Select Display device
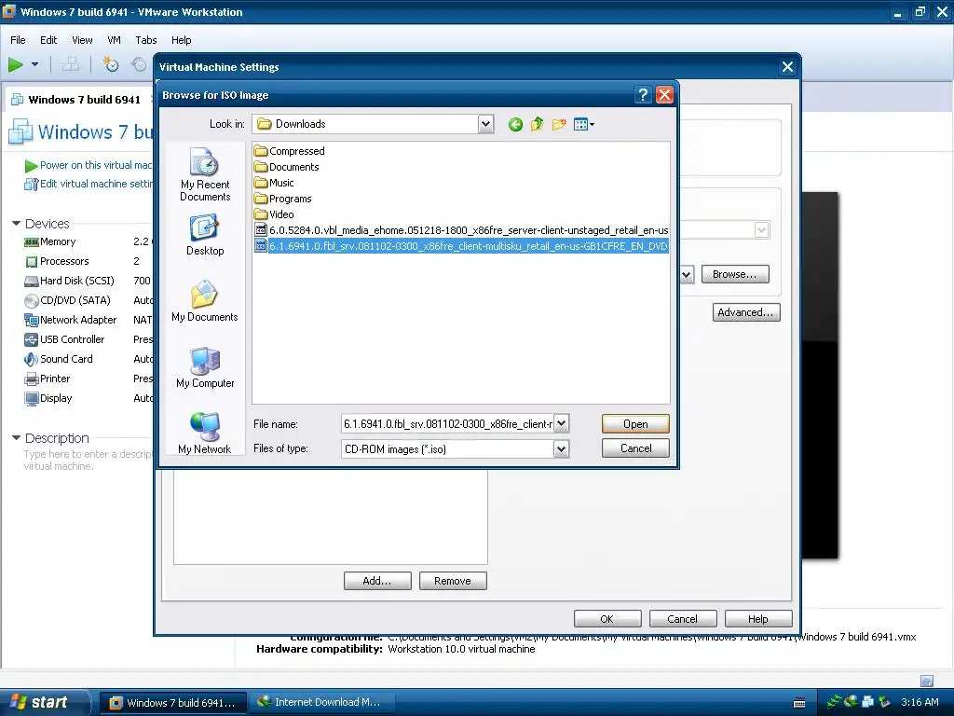Viewport: 954px width, 716px height. [x=87, y=398]
